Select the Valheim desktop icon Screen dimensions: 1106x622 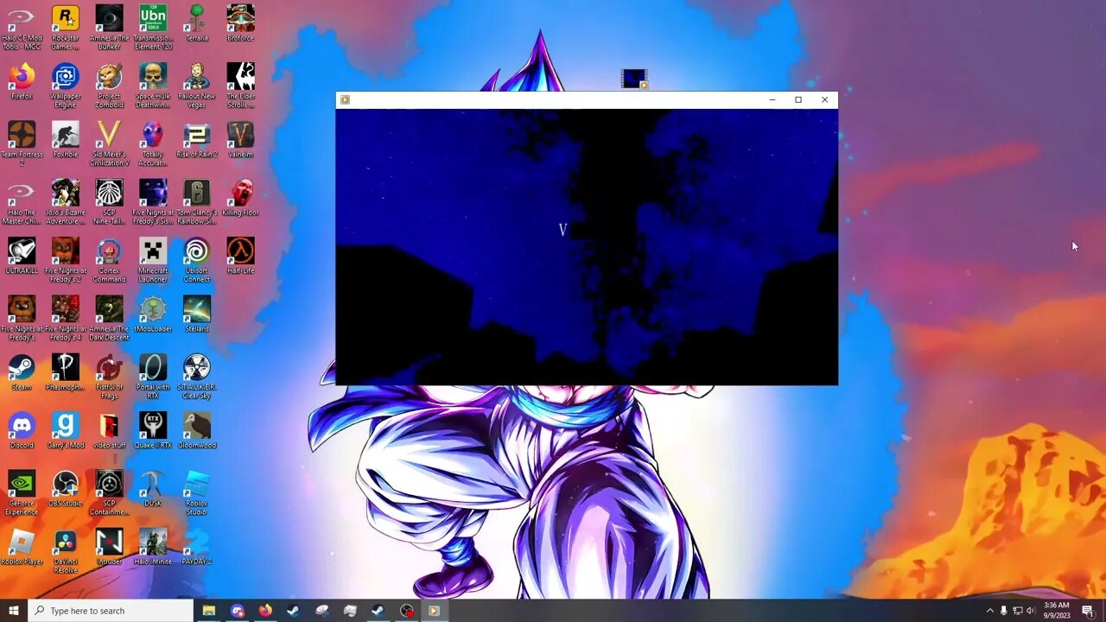(240, 140)
